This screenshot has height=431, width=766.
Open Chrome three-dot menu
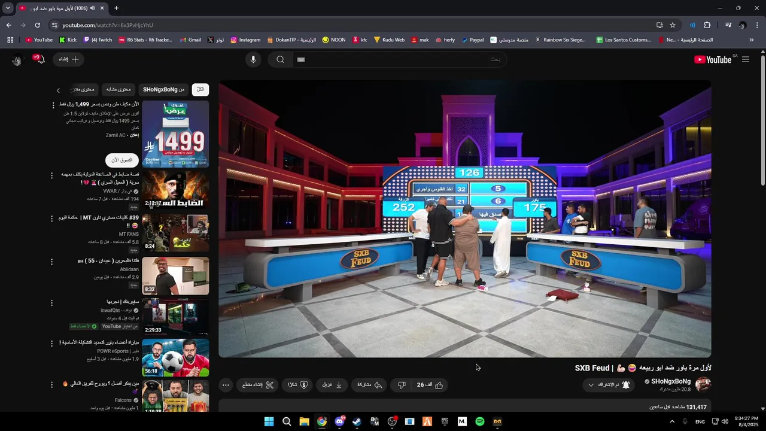757,25
